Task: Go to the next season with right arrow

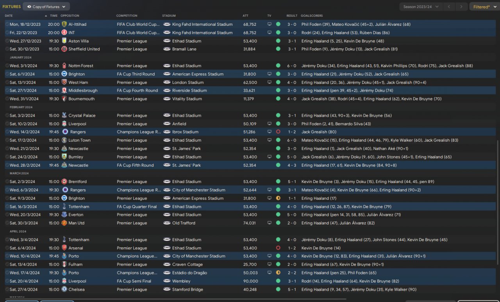Action: 461,7
